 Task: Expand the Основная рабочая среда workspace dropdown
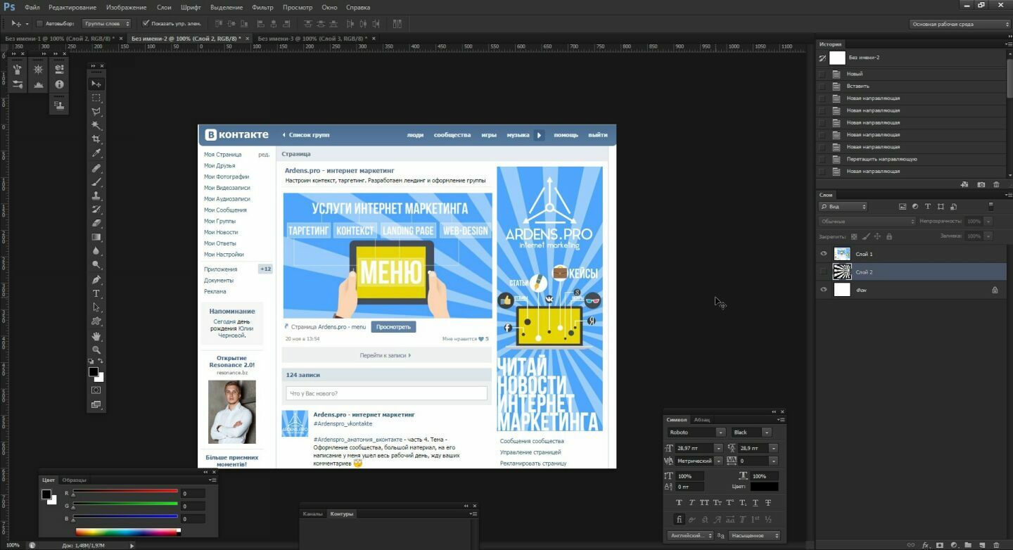pyautogui.click(x=960, y=24)
